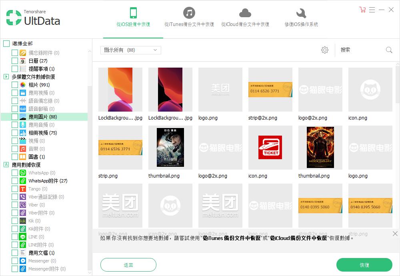Check the WhatsApp附件 (27) checkbox
Viewport: 400px width, 276px height.
(15, 181)
